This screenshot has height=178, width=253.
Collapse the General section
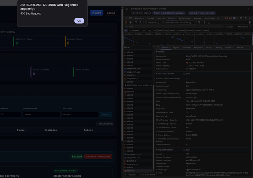click(156, 52)
